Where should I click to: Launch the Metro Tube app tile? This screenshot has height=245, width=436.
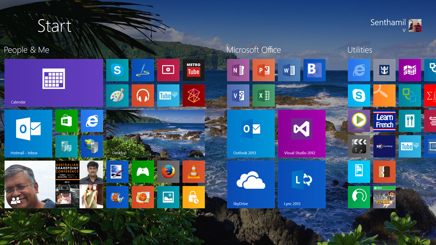point(194,70)
